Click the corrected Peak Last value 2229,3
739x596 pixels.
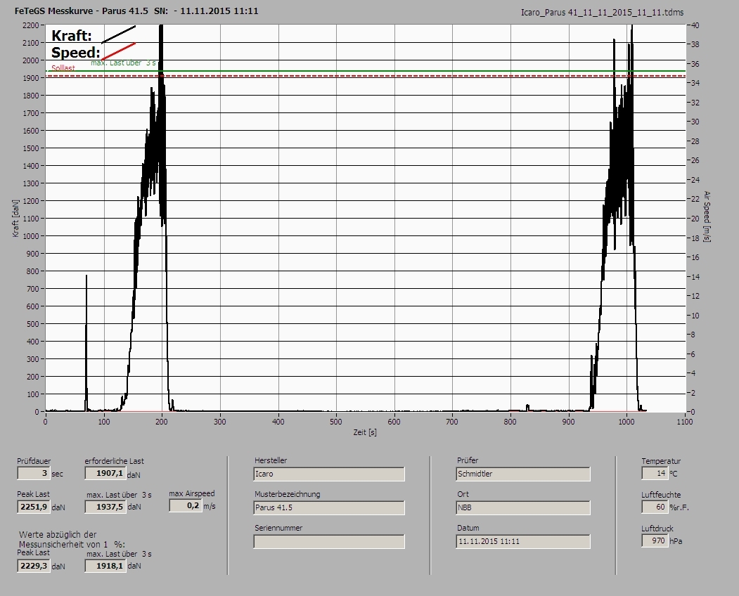pyautogui.click(x=34, y=566)
